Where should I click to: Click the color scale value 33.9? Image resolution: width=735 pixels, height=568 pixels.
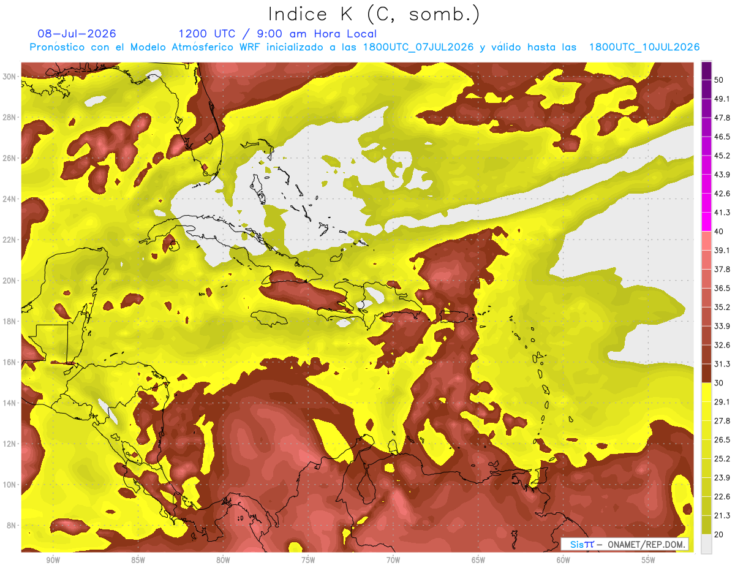tap(722, 326)
